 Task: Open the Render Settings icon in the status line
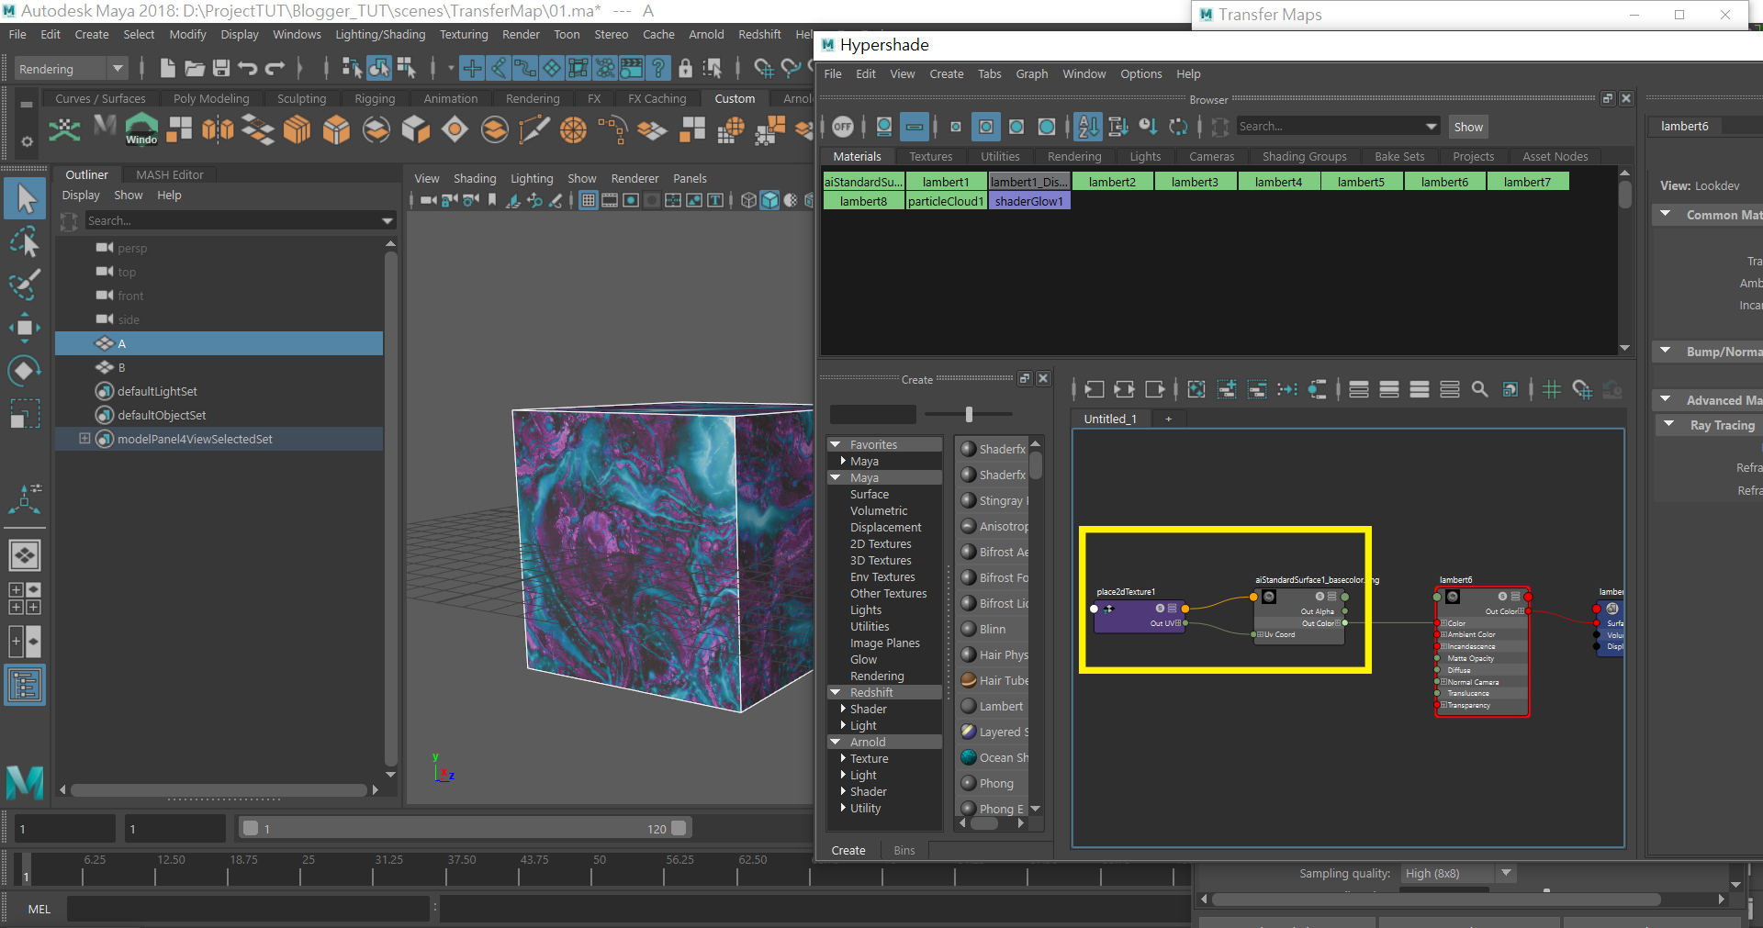(x=813, y=69)
